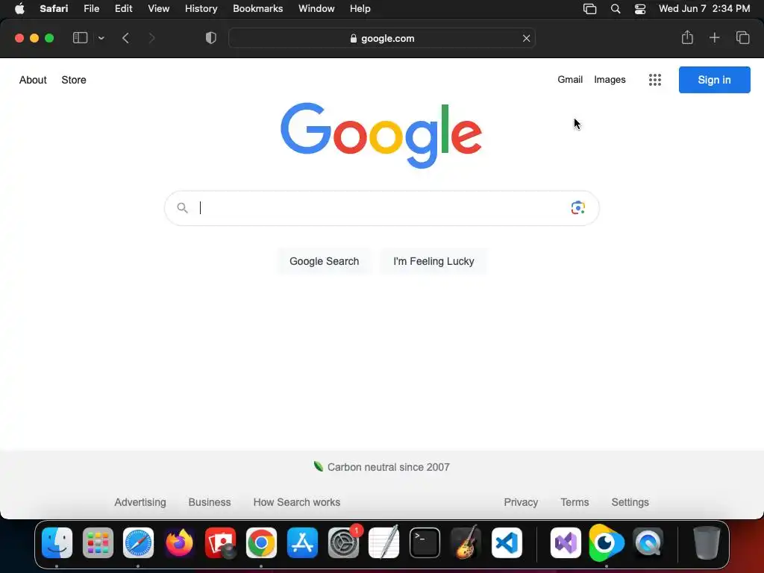Viewport: 764px width, 573px height.
Task: Open the About link
Action: (33, 80)
